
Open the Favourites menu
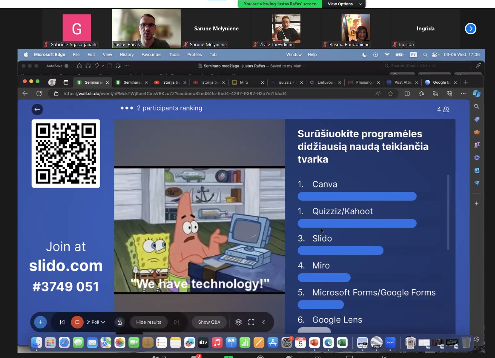tap(151, 55)
